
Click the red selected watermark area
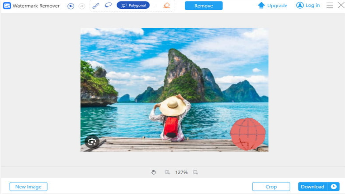pos(248,134)
